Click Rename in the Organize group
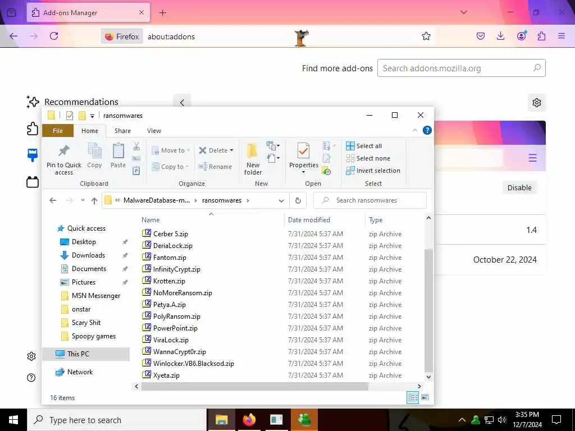This screenshot has height=431, width=575. (x=215, y=167)
